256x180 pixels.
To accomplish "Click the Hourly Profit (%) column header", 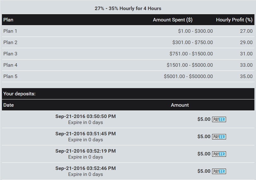I will [x=234, y=20].
